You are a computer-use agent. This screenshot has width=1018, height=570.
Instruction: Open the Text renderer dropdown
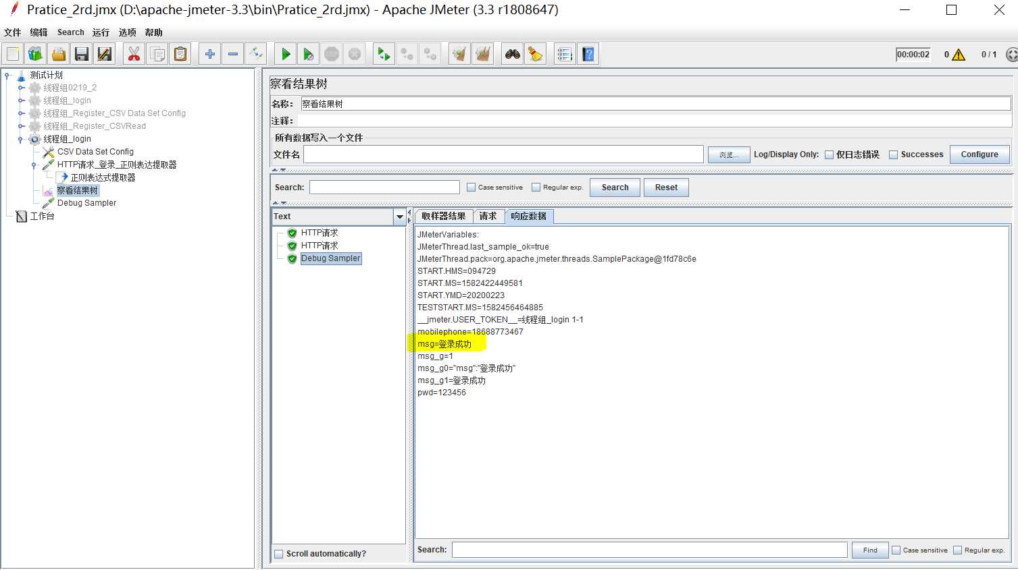[399, 217]
